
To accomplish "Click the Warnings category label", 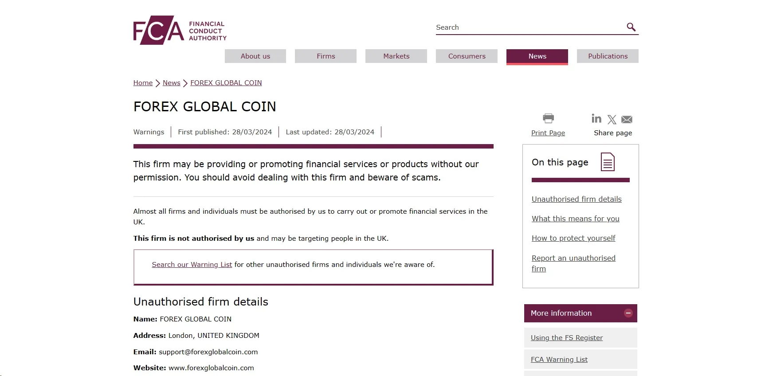I will (x=149, y=132).
